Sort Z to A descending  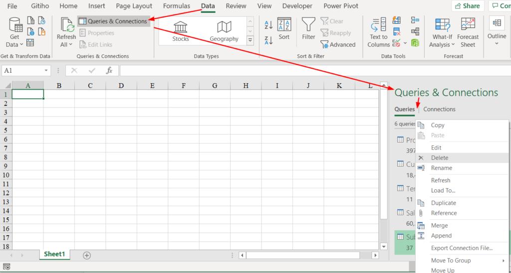268,40
